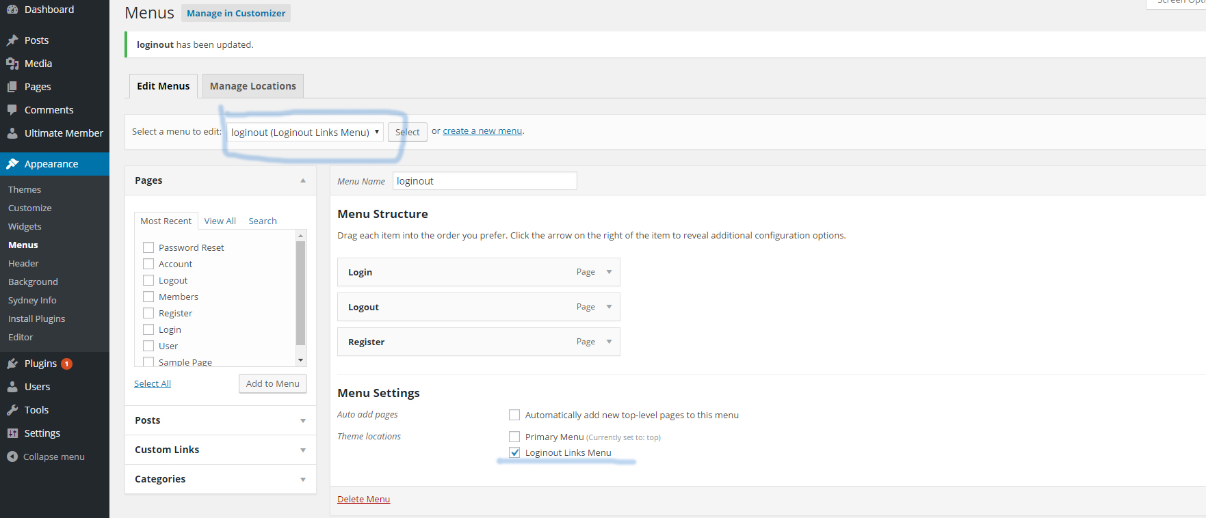Image resolution: width=1206 pixels, height=518 pixels.
Task: Click the Plugins plug icon
Action: (12, 364)
